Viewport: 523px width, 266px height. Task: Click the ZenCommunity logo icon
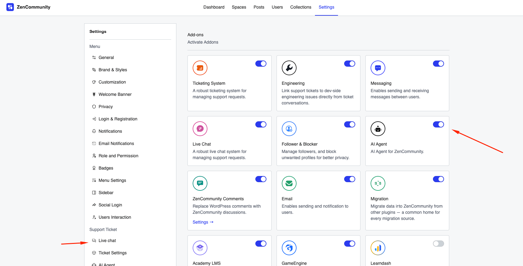[x=10, y=7]
